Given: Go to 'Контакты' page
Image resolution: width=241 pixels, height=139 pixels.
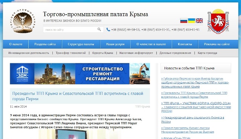Looking at the screenshot, I should coord(185,44).
